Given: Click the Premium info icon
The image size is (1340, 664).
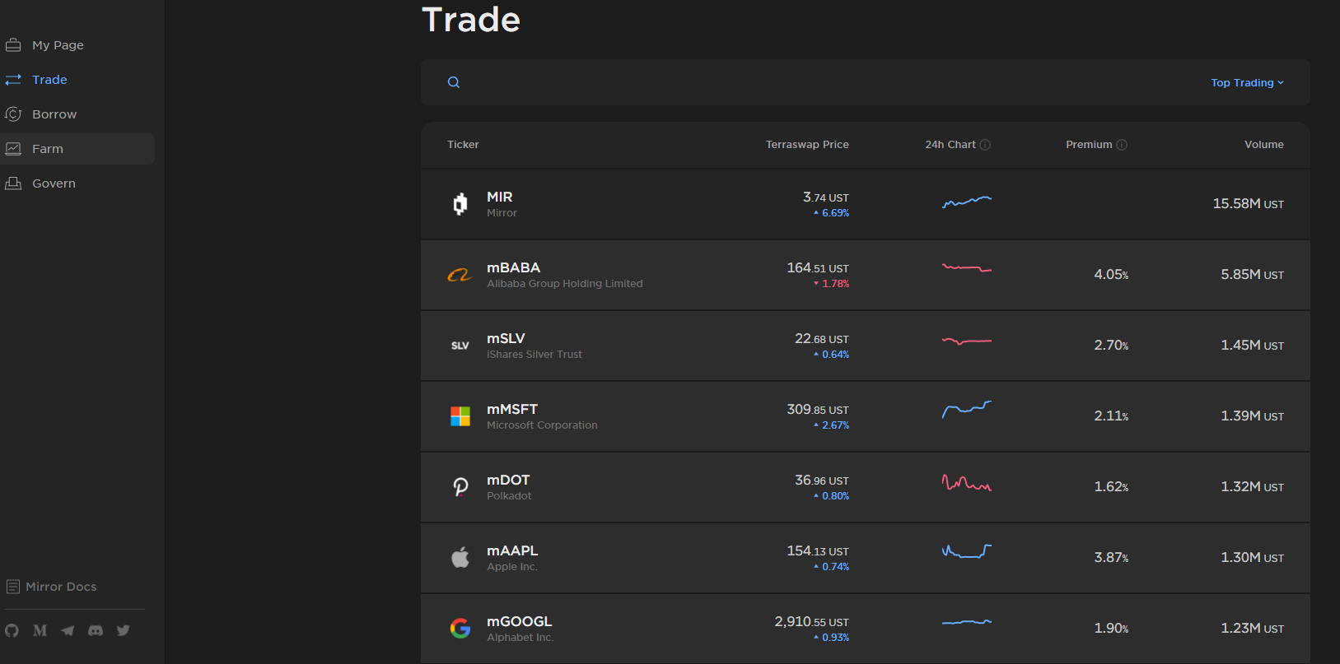Looking at the screenshot, I should pos(1122,145).
